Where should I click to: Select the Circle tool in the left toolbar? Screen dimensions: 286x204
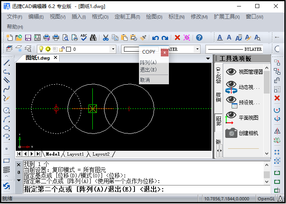point(6,110)
